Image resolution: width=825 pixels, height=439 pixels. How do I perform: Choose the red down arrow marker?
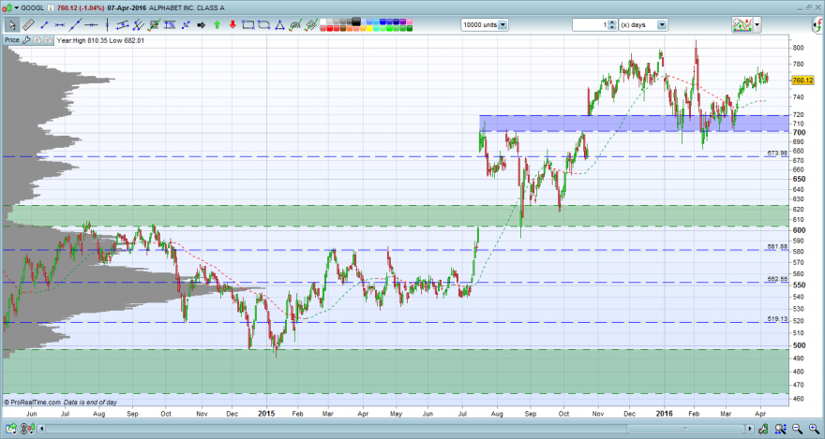(232, 24)
